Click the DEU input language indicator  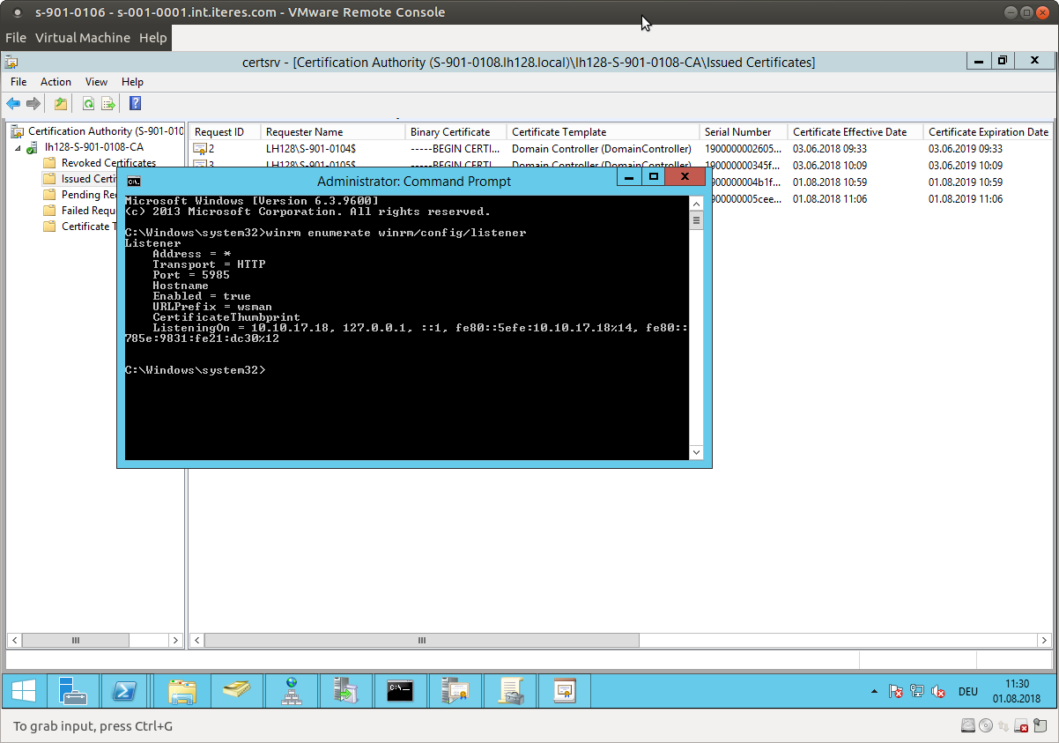pos(967,692)
